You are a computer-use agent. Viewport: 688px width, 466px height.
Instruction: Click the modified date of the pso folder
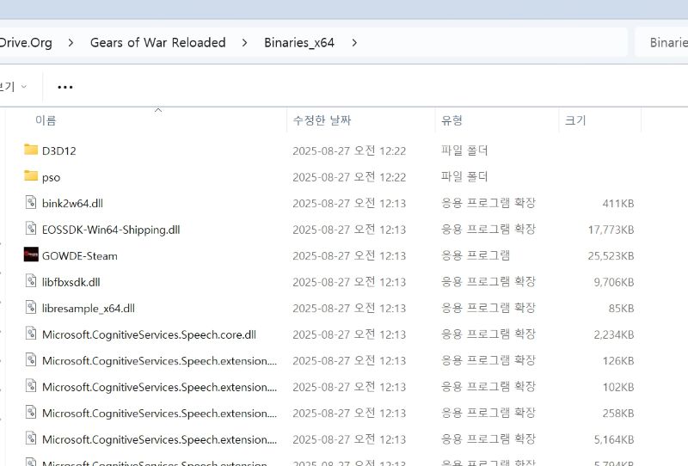[349, 177]
